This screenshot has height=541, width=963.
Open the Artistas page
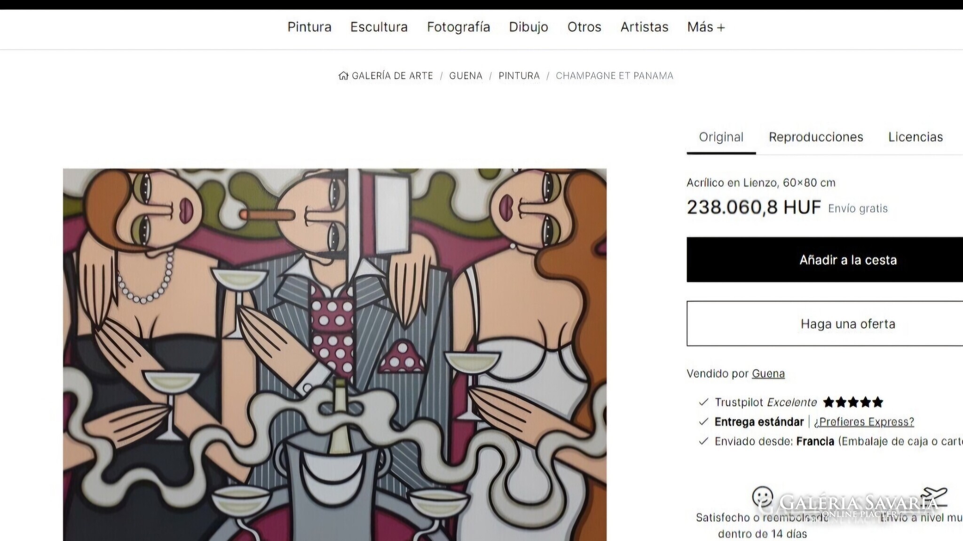tap(644, 27)
